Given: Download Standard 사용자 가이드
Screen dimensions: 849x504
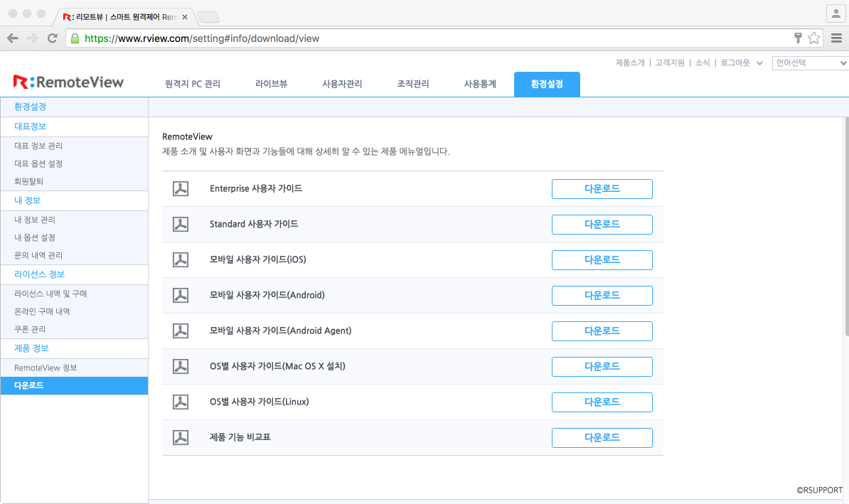Looking at the screenshot, I should point(602,225).
